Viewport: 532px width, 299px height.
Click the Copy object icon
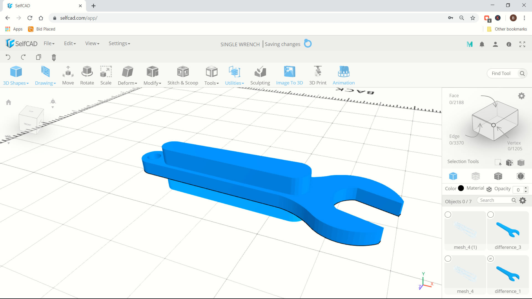coord(39,57)
